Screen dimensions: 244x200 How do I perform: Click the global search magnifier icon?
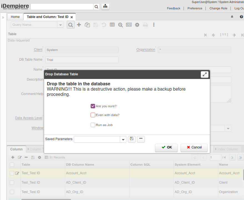click(96, 7)
